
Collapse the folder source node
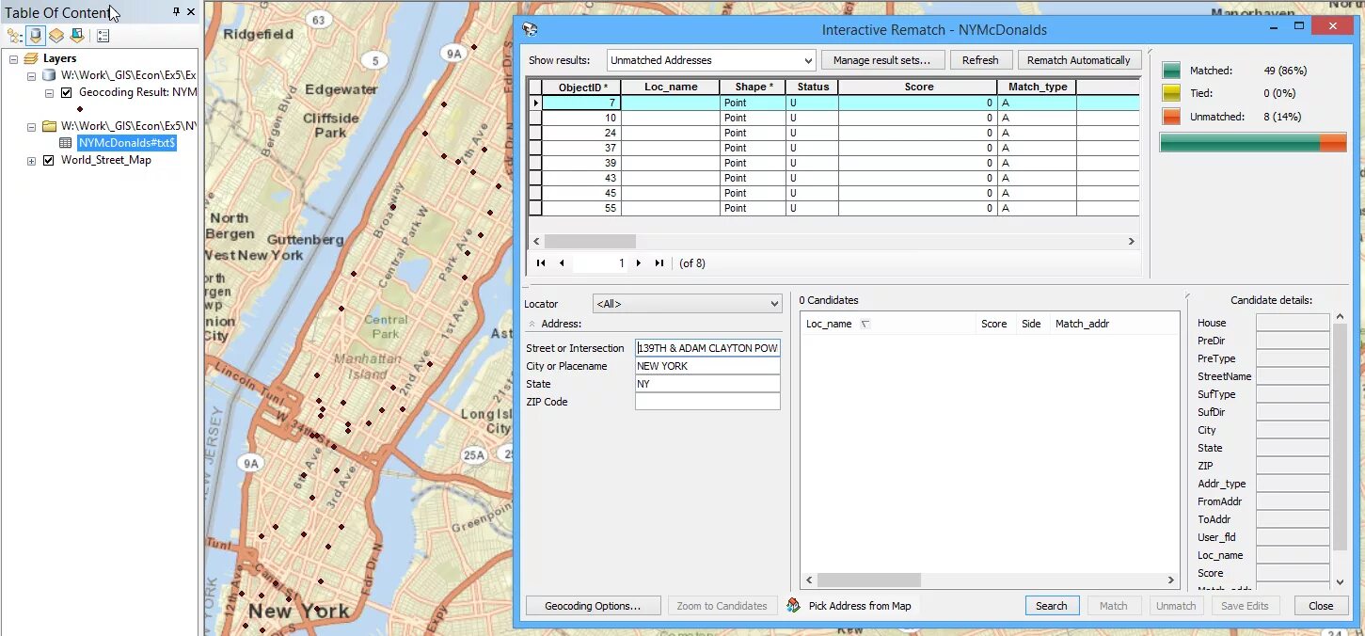(x=31, y=126)
